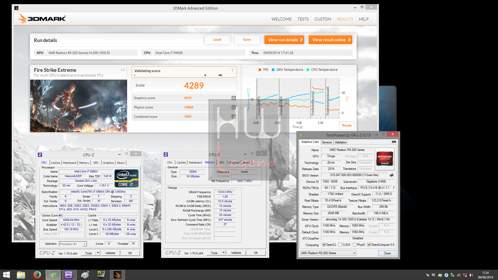498x280 pixels.
Task: Open the GPU selector dropdown in GPU-Z
Action: pos(328,253)
